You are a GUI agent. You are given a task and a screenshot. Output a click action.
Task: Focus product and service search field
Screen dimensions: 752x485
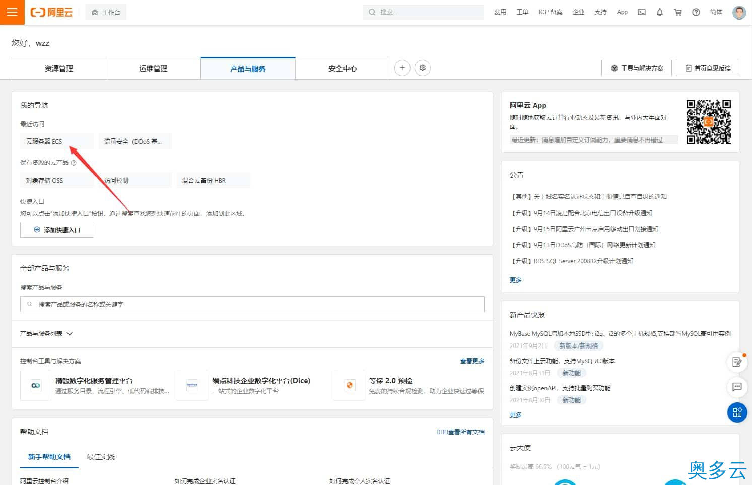[252, 304]
